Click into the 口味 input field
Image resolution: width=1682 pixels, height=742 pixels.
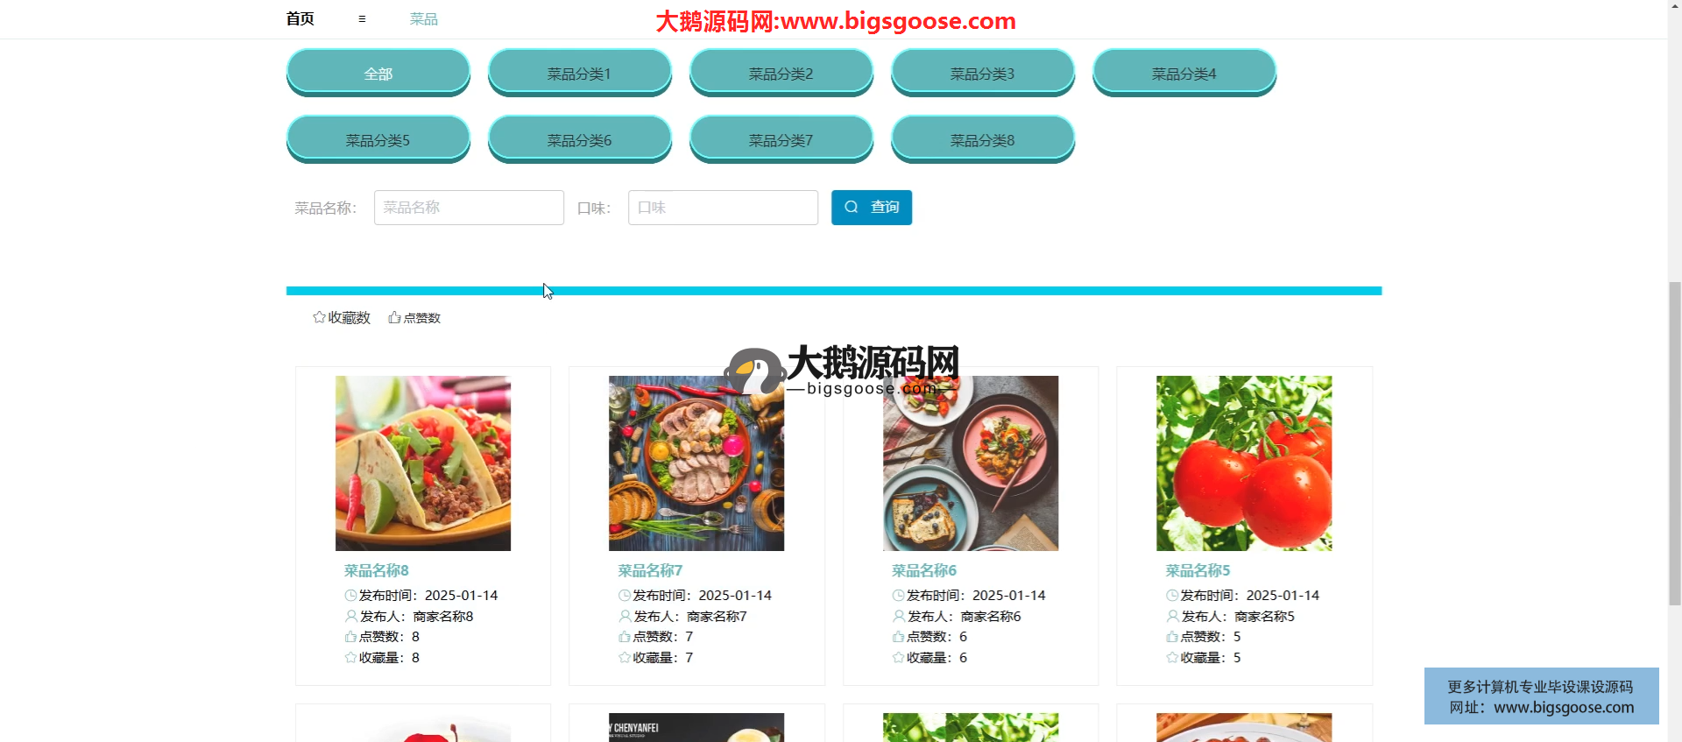(723, 208)
